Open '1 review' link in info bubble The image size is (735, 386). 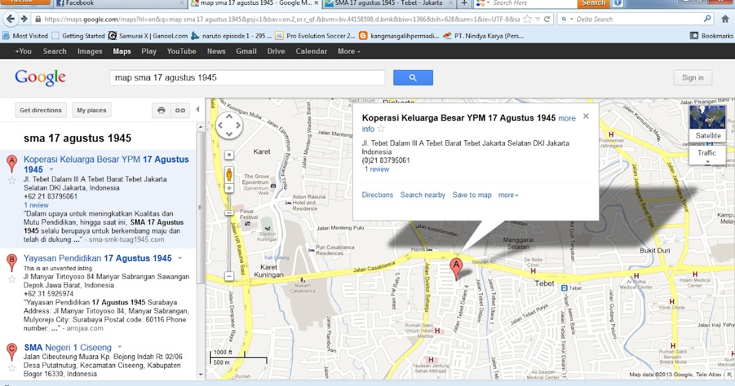click(377, 169)
